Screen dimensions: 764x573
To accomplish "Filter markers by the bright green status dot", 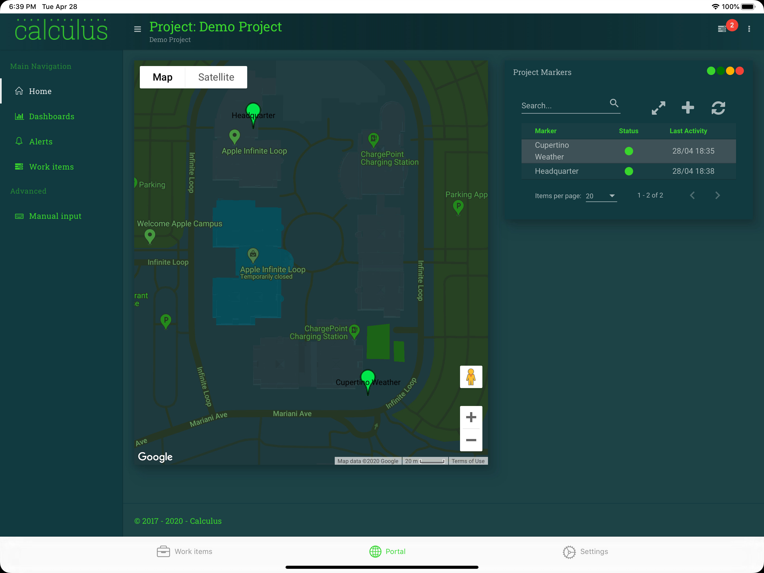I will point(711,71).
